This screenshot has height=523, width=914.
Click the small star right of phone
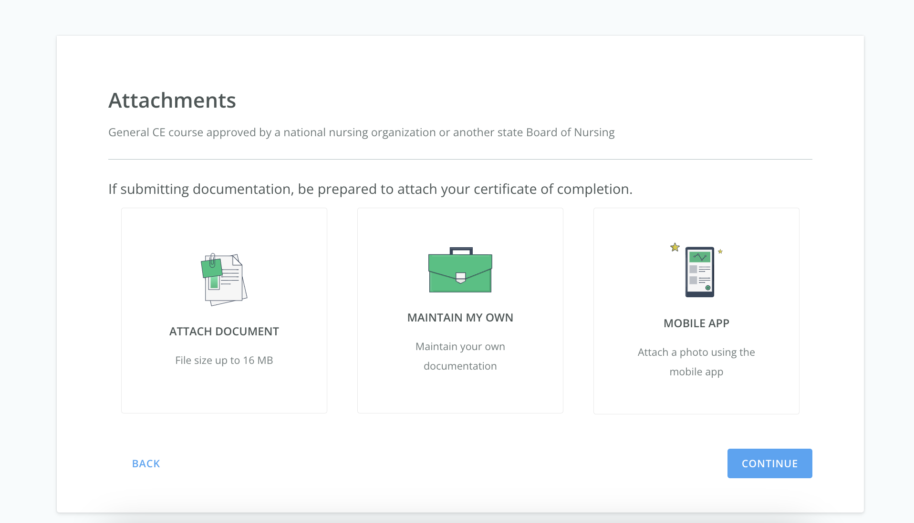pyautogui.click(x=720, y=251)
